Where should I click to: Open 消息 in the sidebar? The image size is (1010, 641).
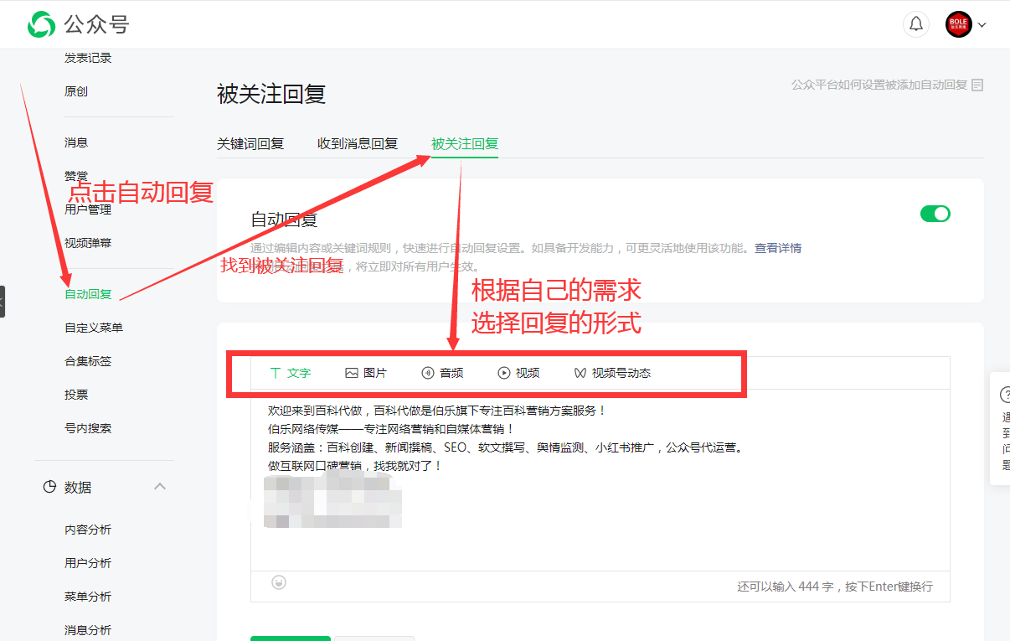(x=76, y=142)
